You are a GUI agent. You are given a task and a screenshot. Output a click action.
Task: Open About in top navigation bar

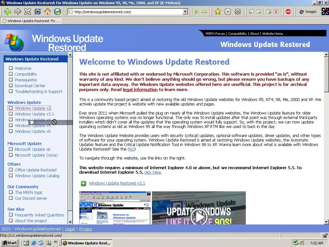click(x=254, y=33)
